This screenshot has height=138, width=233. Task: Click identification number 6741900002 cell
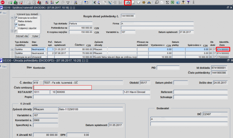click(223, 53)
